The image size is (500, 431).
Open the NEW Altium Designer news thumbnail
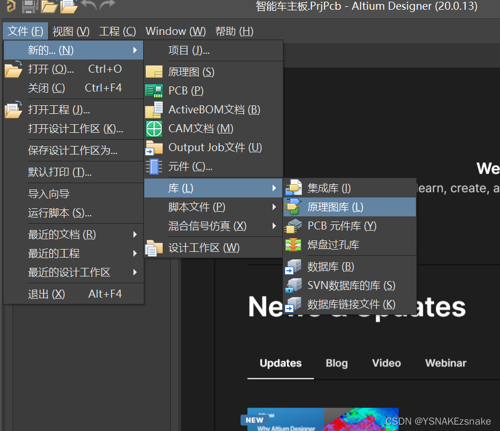click(286, 420)
